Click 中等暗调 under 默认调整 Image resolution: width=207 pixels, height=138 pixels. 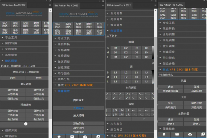[x=13, y=94]
